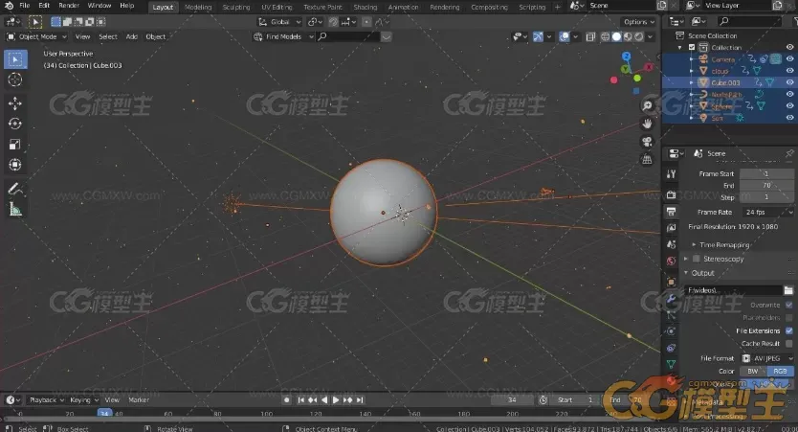Screen dimensions: 798x432
Task: Open the Keying dropdown in timeline
Action: (x=84, y=399)
